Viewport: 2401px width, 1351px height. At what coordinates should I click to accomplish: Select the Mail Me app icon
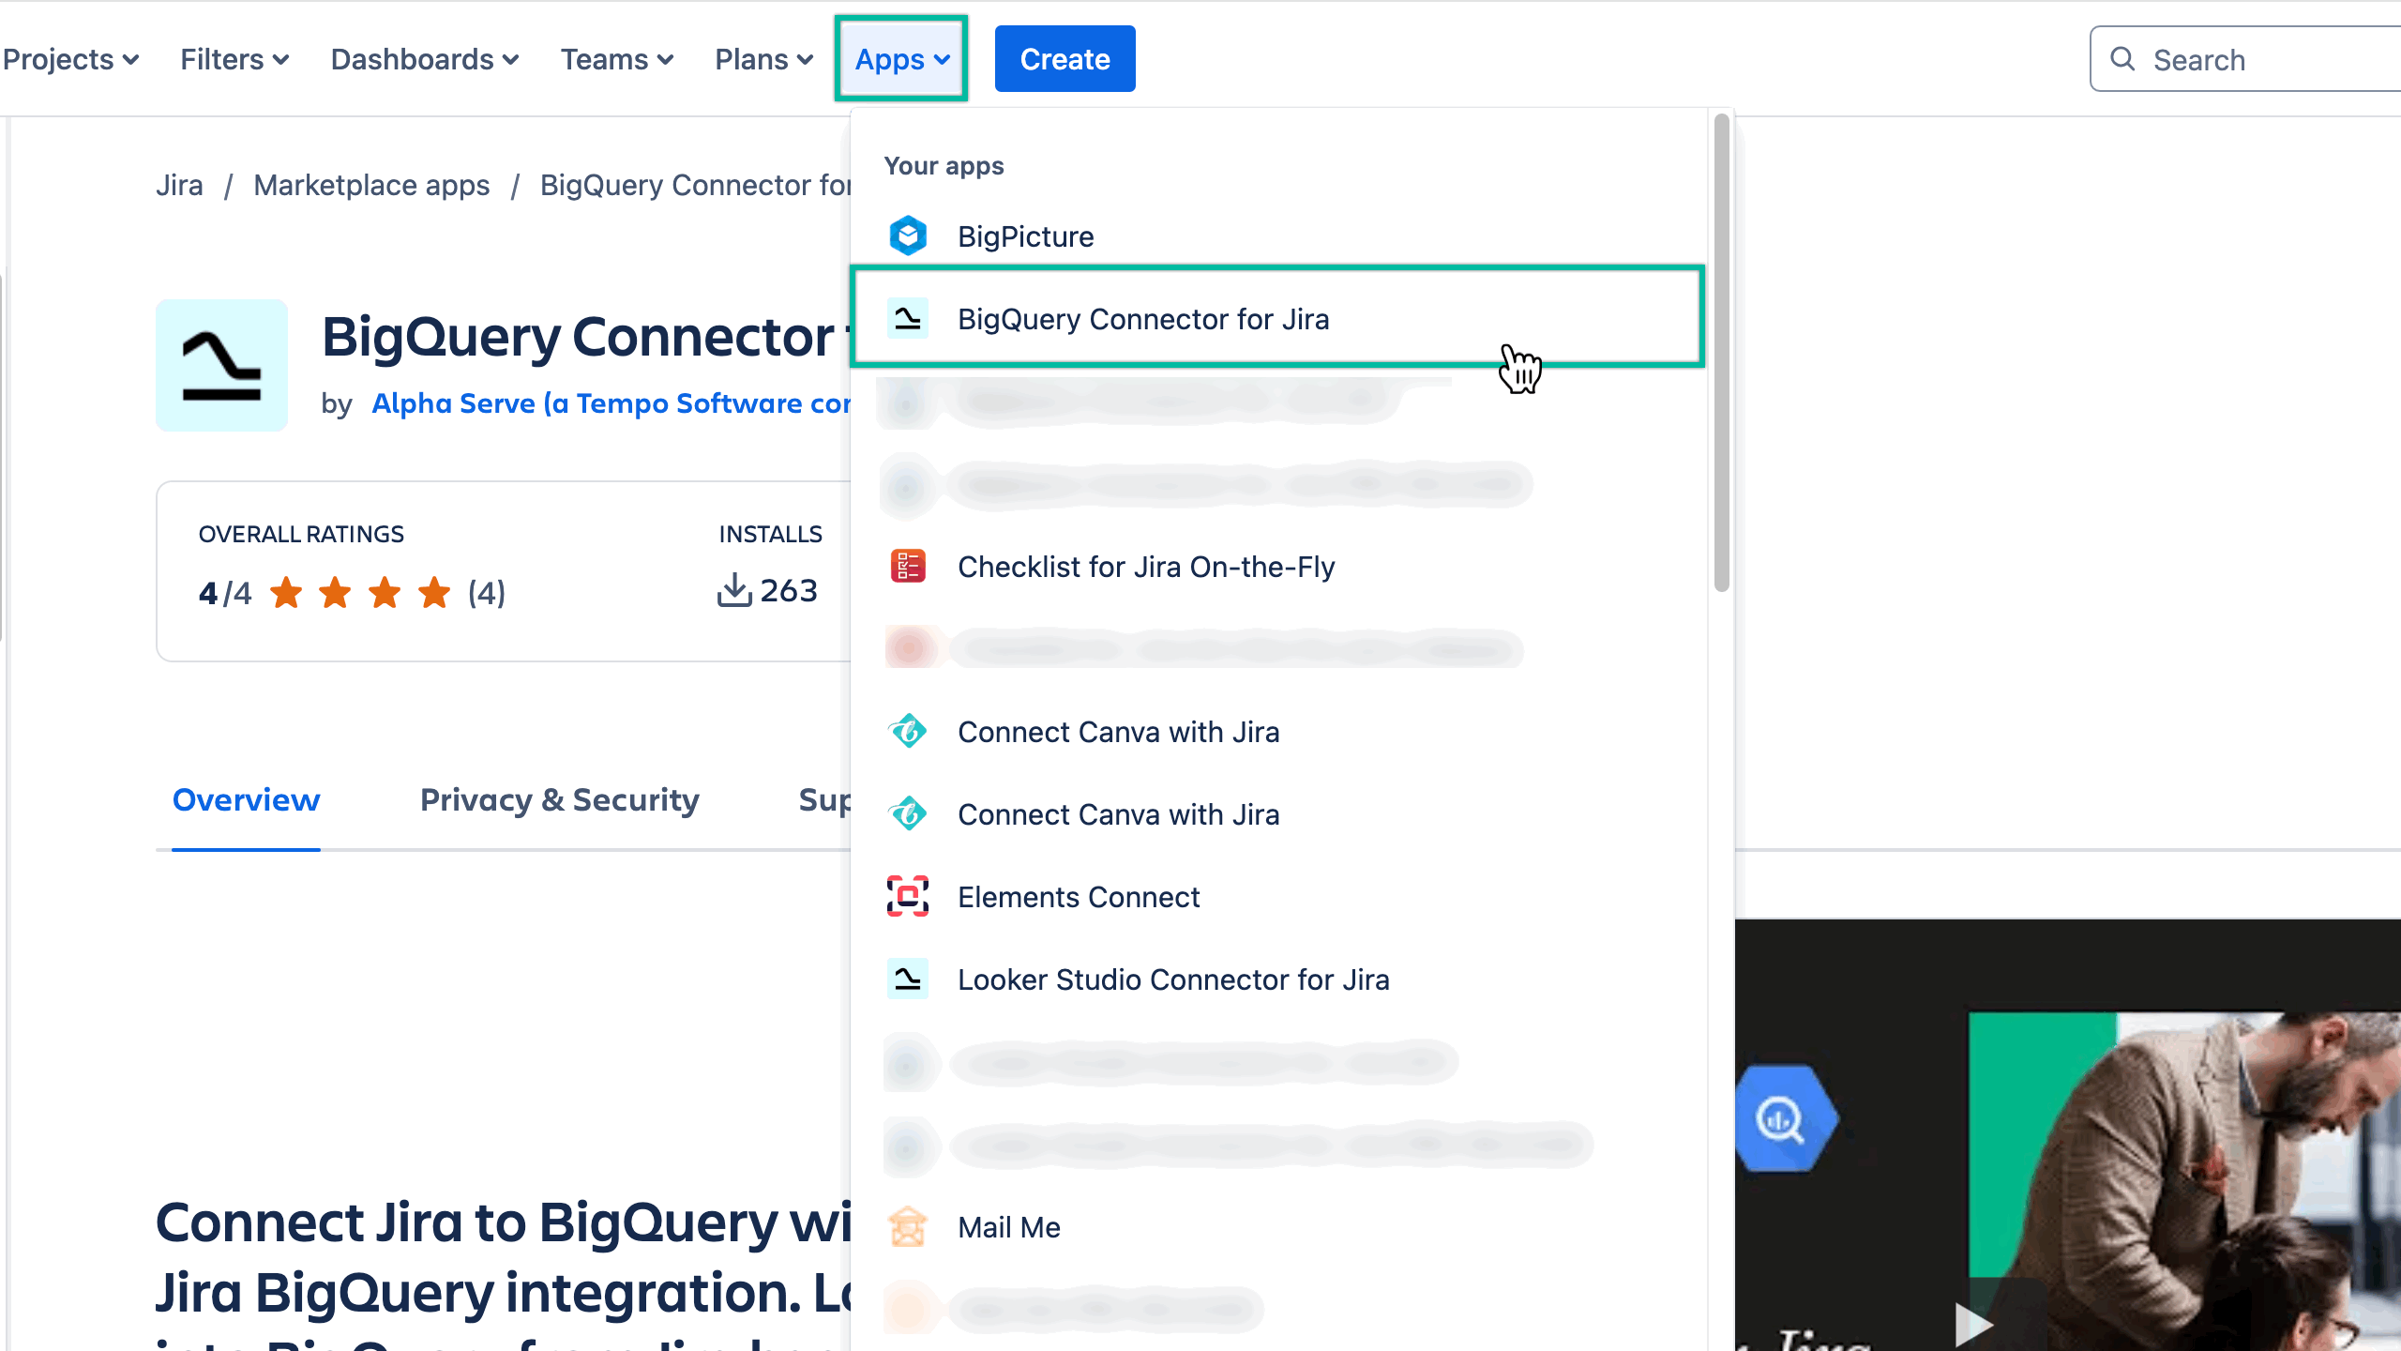907,1226
